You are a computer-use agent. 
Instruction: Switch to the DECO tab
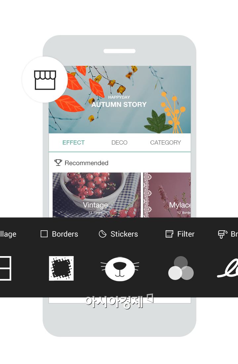click(x=119, y=142)
